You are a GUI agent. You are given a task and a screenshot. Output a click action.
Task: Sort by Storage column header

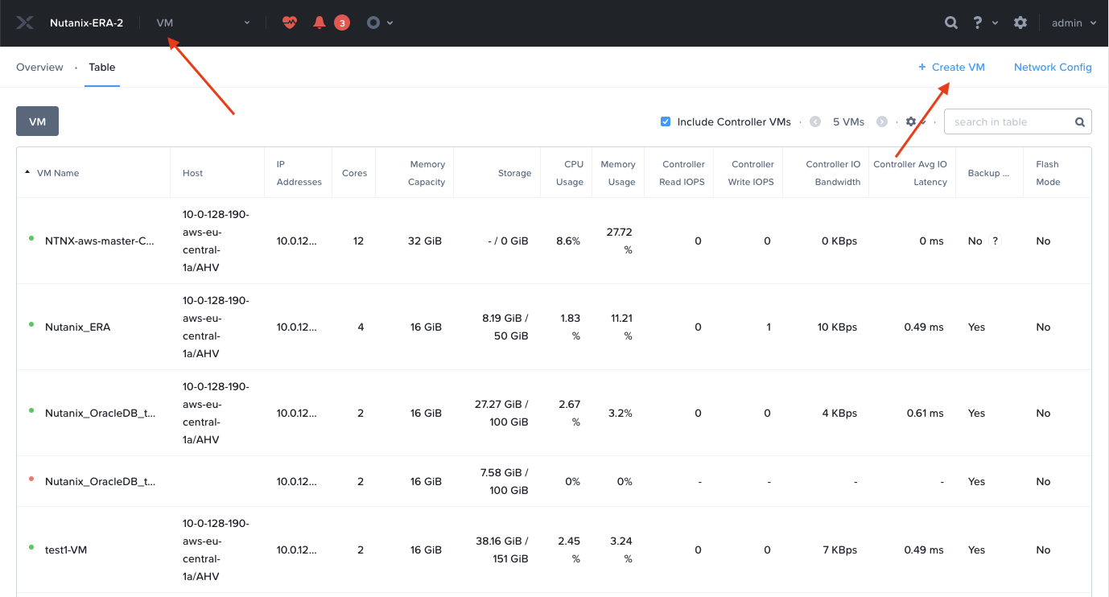click(x=514, y=173)
